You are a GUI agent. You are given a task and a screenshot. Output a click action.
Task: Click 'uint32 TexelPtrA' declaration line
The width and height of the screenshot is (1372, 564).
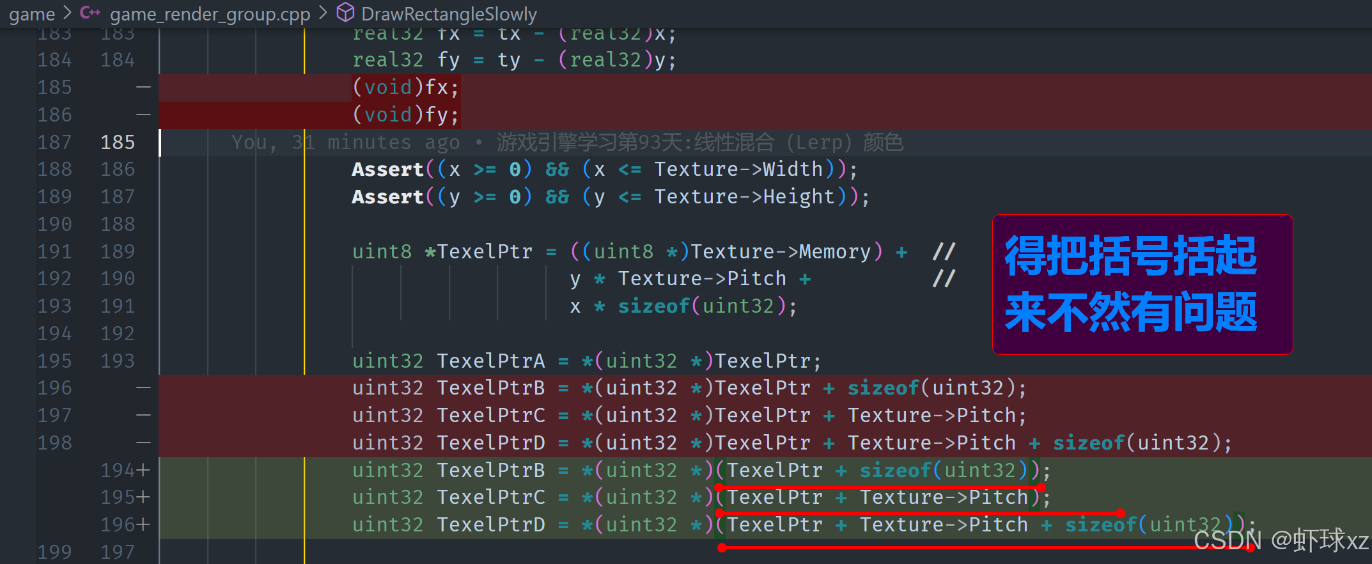point(587,362)
